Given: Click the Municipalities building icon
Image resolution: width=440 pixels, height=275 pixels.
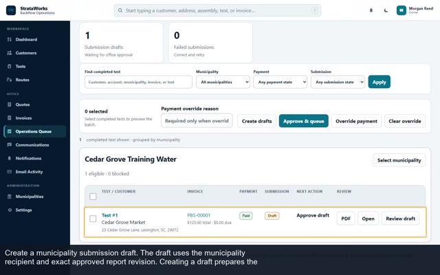Looking at the screenshot, I should click(x=9, y=197).
